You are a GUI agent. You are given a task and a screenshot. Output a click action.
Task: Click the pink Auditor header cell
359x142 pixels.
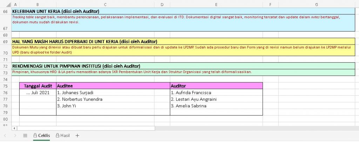click(216, 86)
